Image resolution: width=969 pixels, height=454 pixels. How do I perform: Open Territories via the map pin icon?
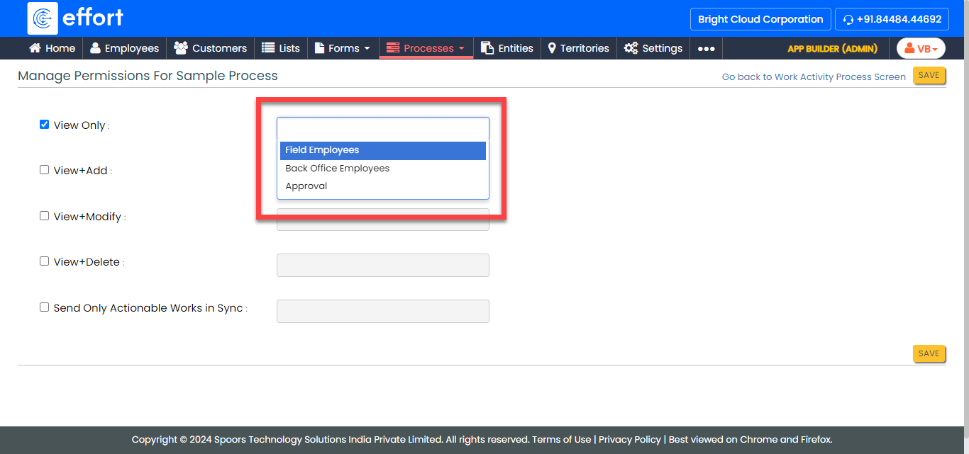coord(552,48)
